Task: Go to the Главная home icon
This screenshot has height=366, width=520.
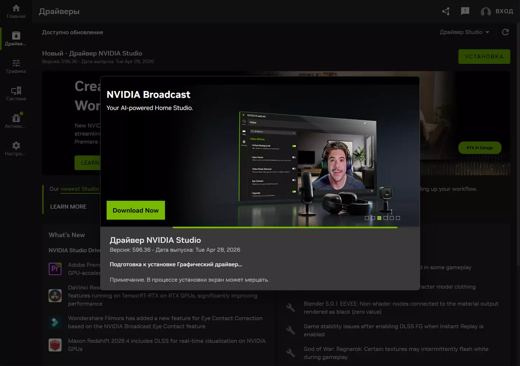Action: click(x=16, y=8)
